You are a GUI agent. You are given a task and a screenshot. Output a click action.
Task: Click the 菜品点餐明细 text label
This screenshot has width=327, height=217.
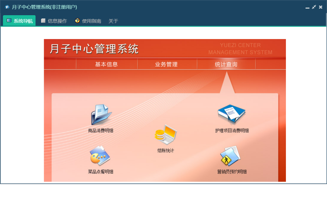coord(101,172)
